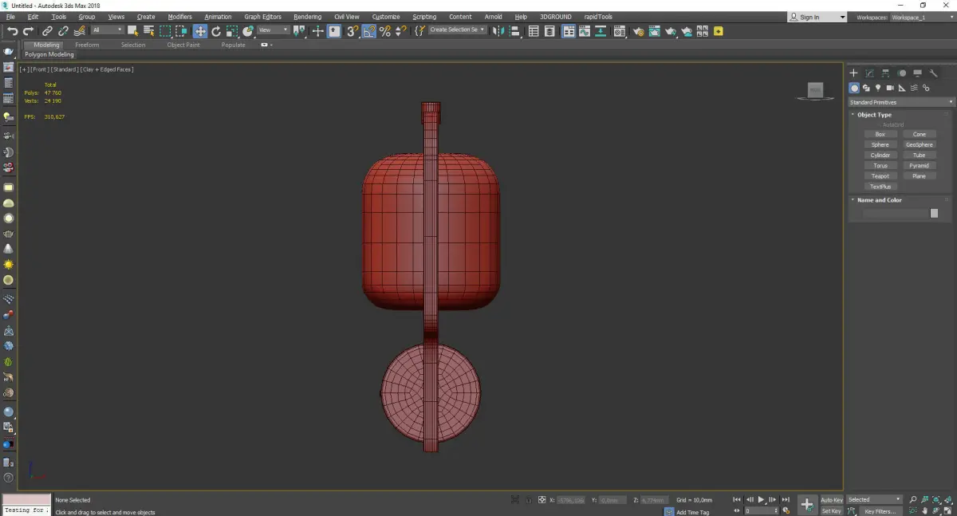Click the TextPlus object button

[880, 187]
